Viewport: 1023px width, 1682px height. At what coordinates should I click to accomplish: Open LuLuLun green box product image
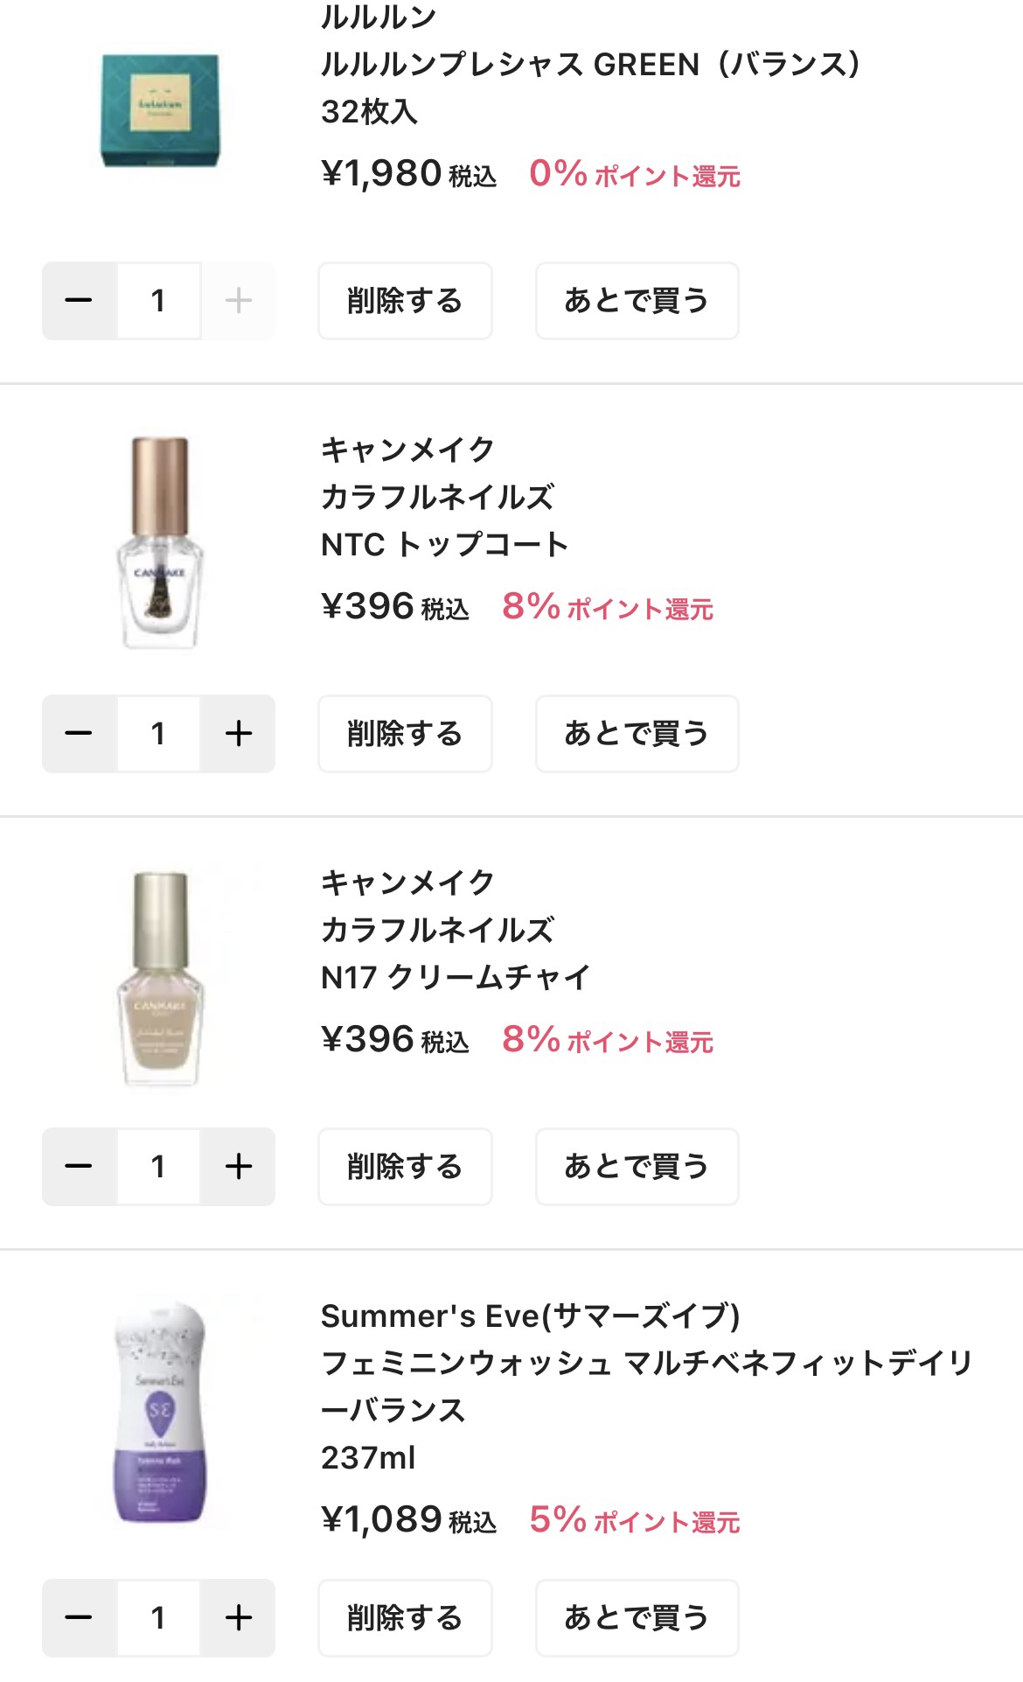pos(160,110)
